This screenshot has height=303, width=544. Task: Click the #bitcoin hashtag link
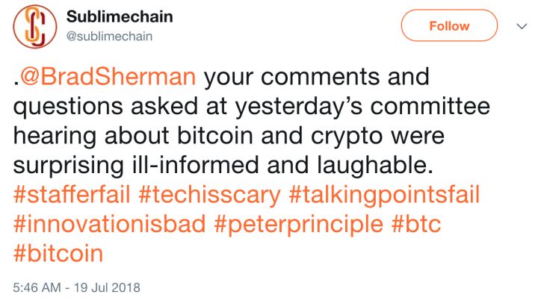(58, 254)
